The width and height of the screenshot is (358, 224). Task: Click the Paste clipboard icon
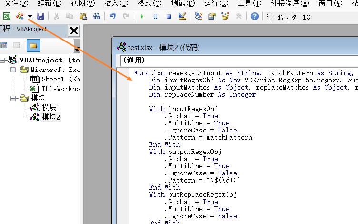pos(83,16)
